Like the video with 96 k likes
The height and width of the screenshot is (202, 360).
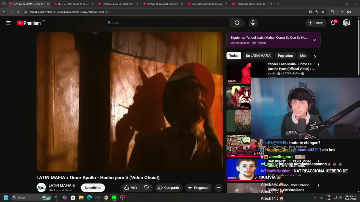click(131, 188)
